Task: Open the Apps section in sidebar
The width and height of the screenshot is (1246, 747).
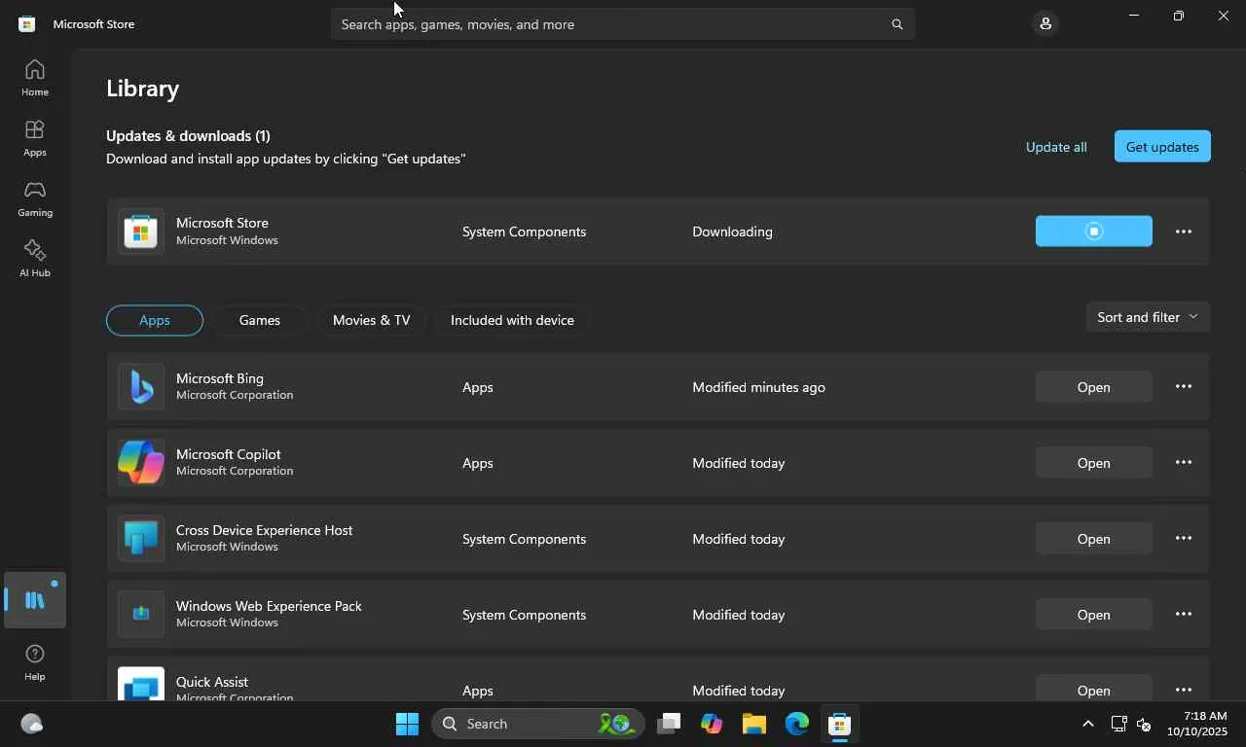Action: [35, 138]
